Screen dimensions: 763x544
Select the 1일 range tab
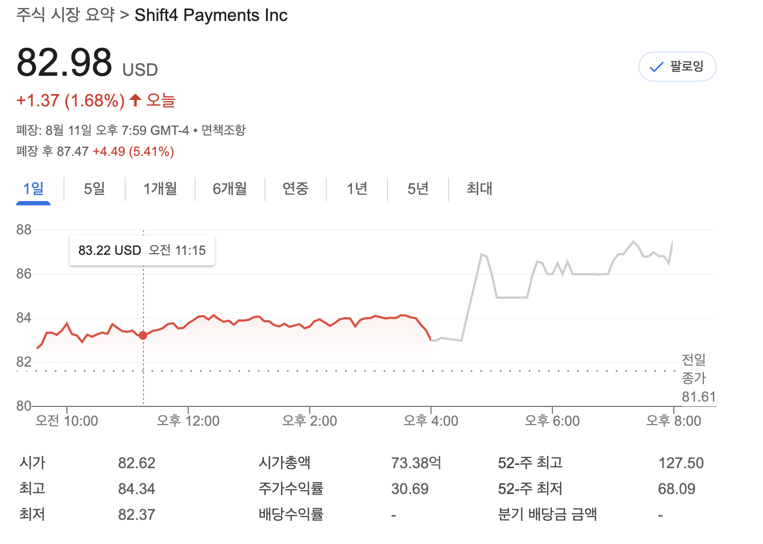tap(33, 189)
